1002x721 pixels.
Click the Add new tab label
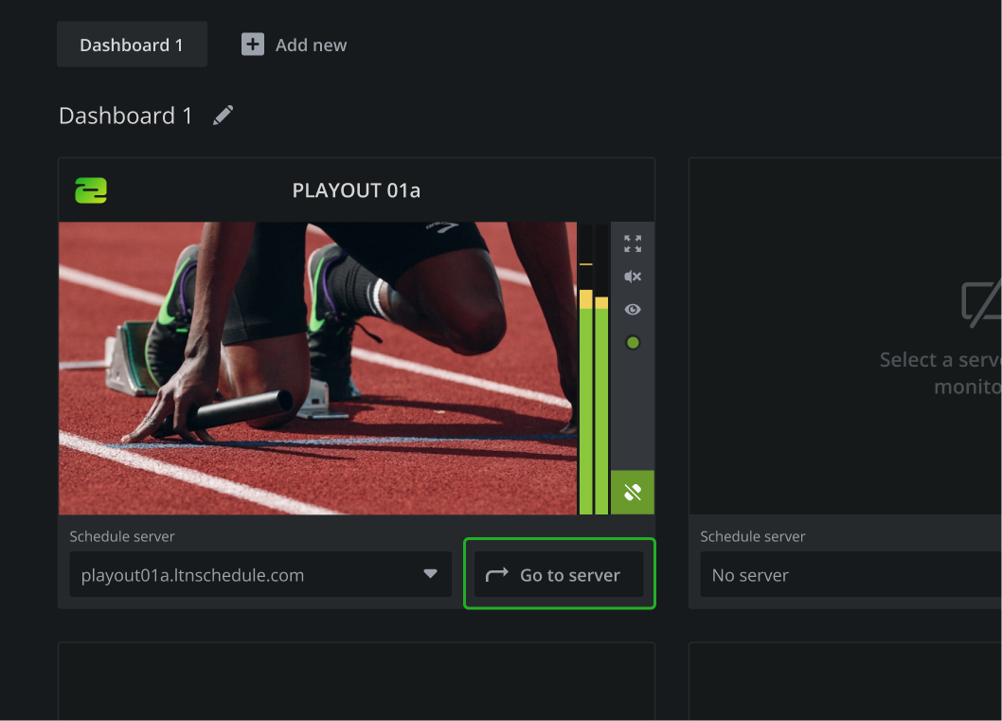[311, 45]
